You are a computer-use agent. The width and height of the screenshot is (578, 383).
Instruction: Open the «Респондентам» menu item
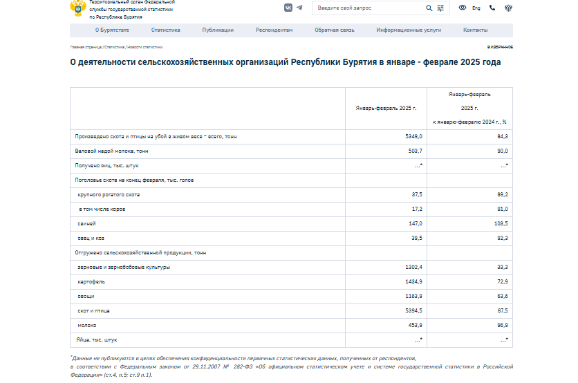point(274,30)
